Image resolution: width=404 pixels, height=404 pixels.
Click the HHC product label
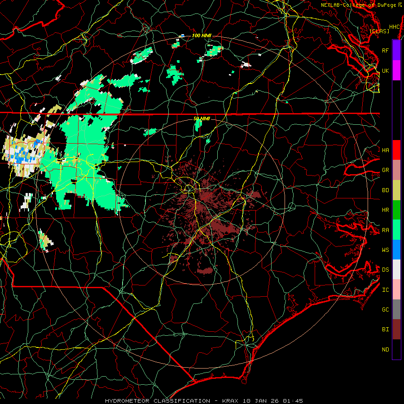[394, 27]
